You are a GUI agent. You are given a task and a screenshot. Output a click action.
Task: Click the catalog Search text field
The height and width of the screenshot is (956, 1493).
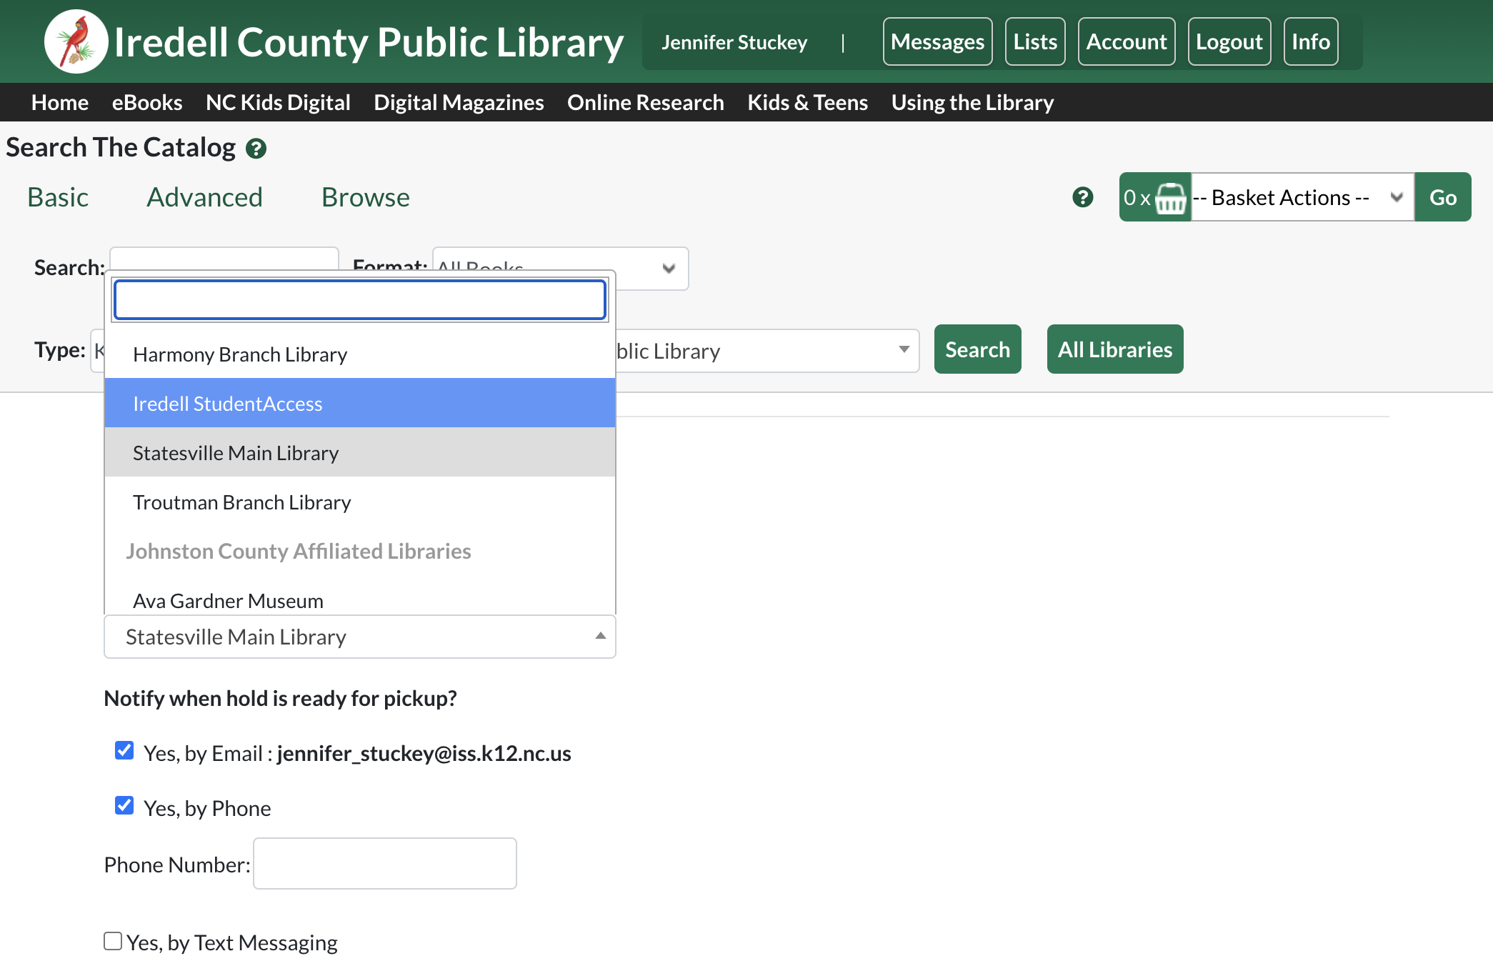tap(224, 259)
